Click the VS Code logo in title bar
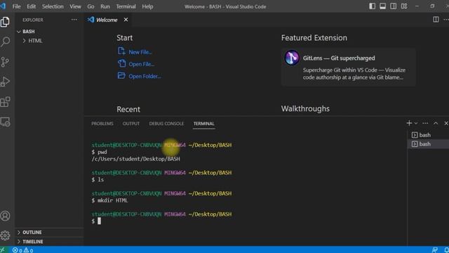The height and width of the screenshot is (253, 449). click(3, 6)
